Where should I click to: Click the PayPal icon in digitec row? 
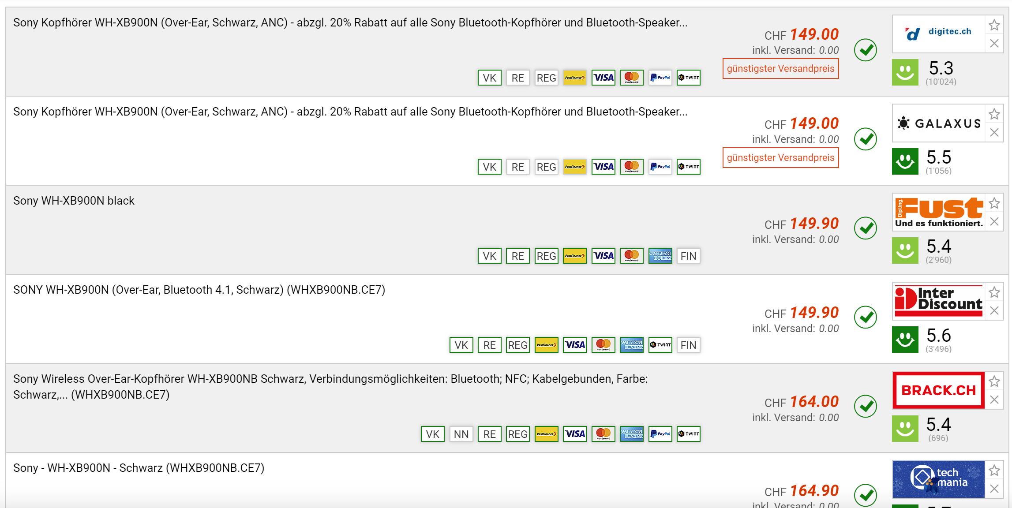660,78
